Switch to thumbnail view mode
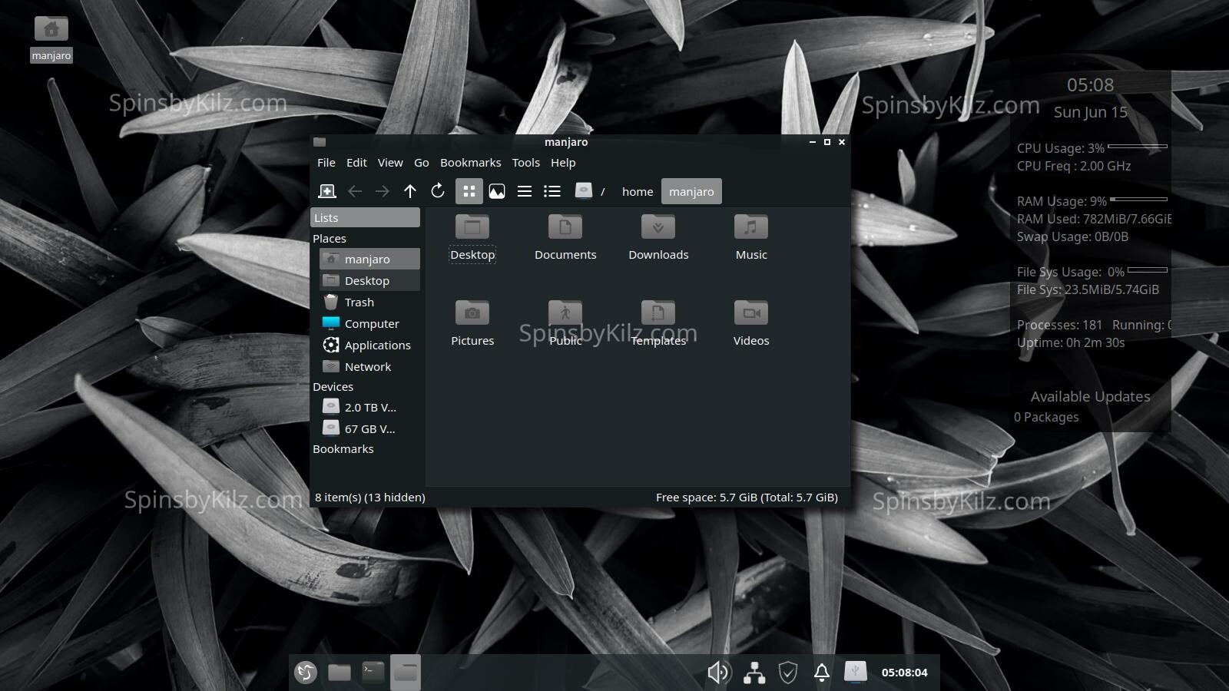Viewport: 1229px width, 691px height. (x=497, y=191)
